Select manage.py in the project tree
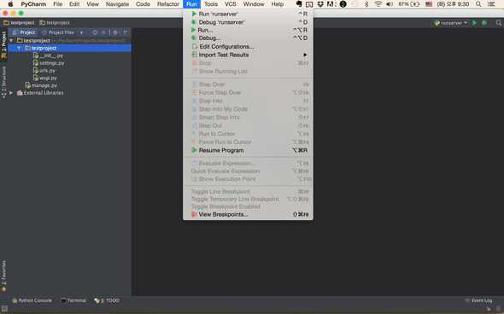504x314 pixels. tap(42, 85)
